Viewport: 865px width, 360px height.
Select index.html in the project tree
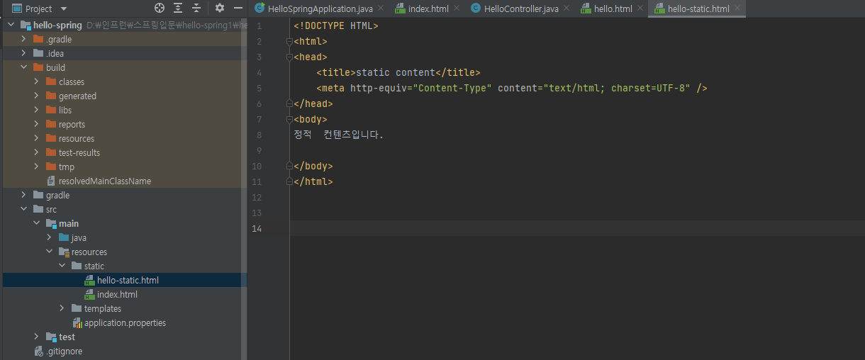pyautogui.click(x=117, y=294)
